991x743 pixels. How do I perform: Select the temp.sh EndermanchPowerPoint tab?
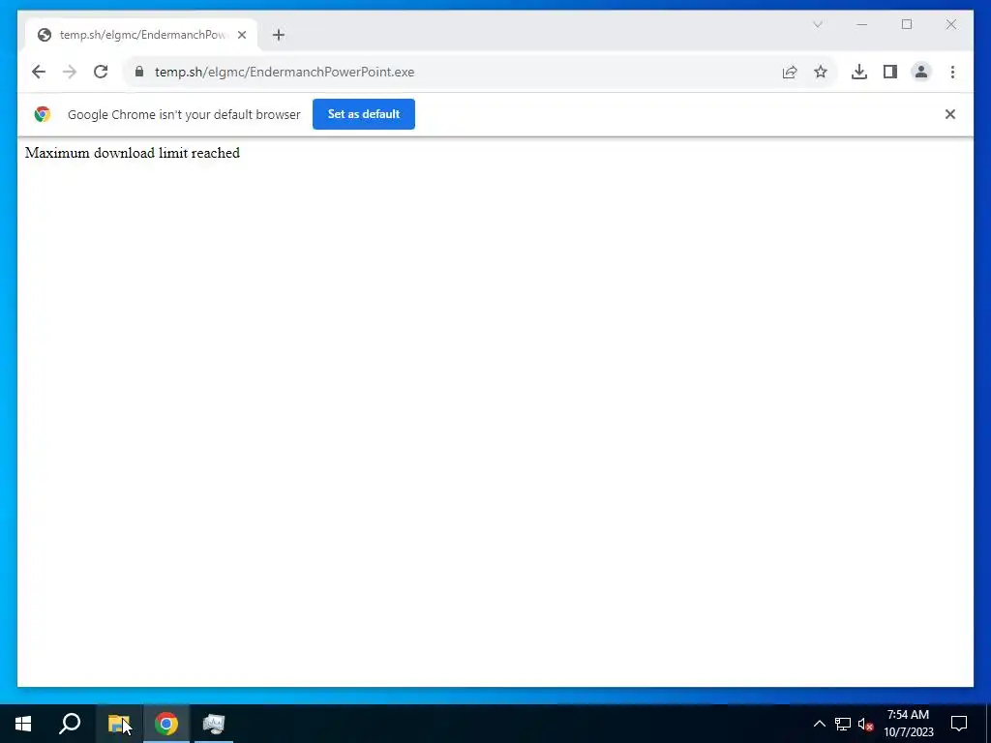[x=141, y=35]
